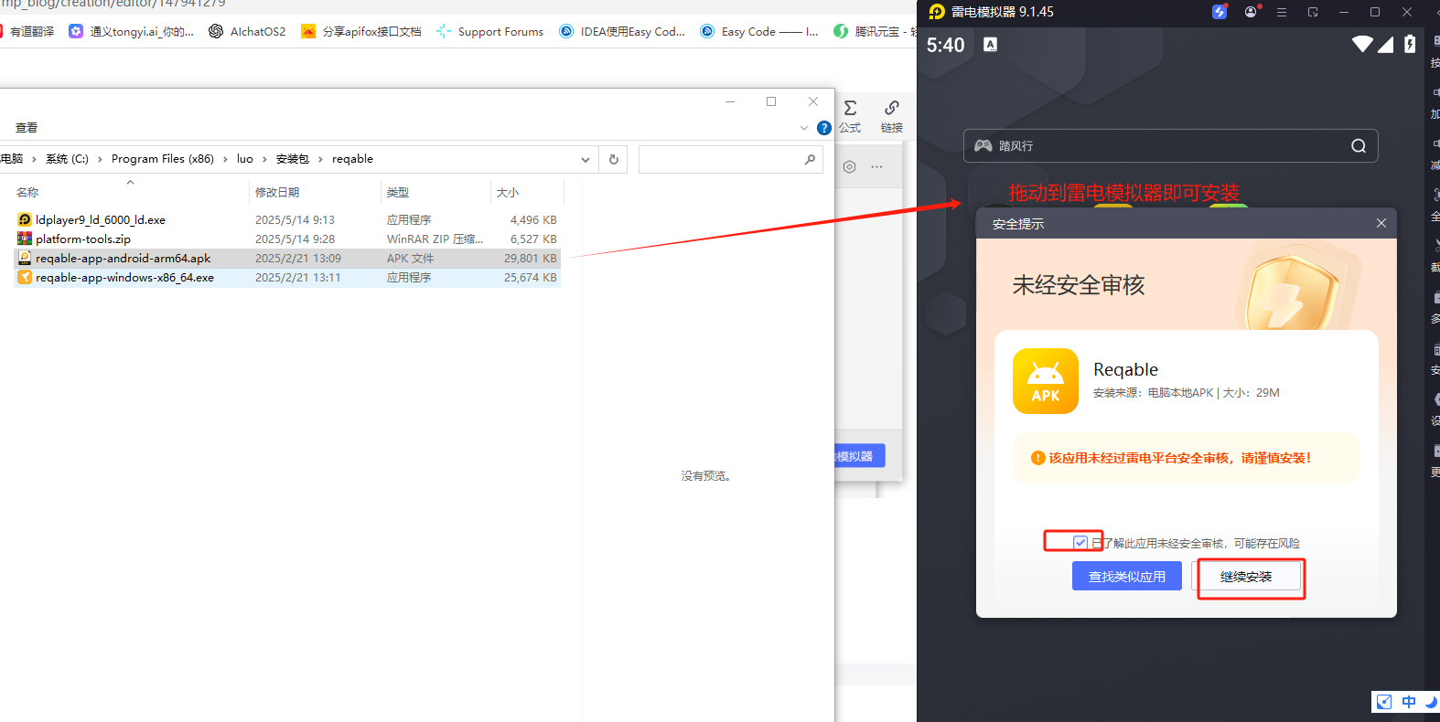Click the blue help question mark in Explorer
This screenshot has height=722, width=1440.
click(x=823, y=128)
